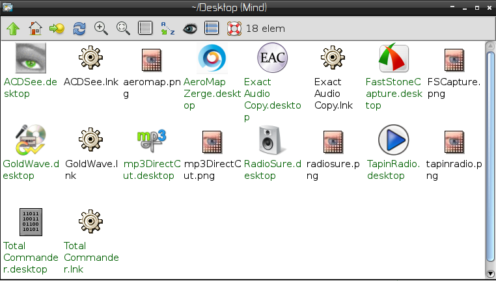Select the Exact Audio Copy.lnk gear icon
Image resolution: width=496 pixels, height=281 pixels.
point(333,57)
